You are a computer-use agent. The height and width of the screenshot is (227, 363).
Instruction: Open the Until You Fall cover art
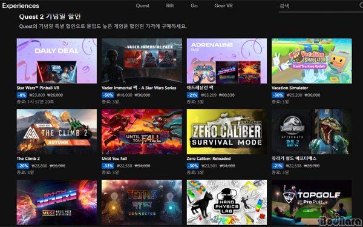142,131
